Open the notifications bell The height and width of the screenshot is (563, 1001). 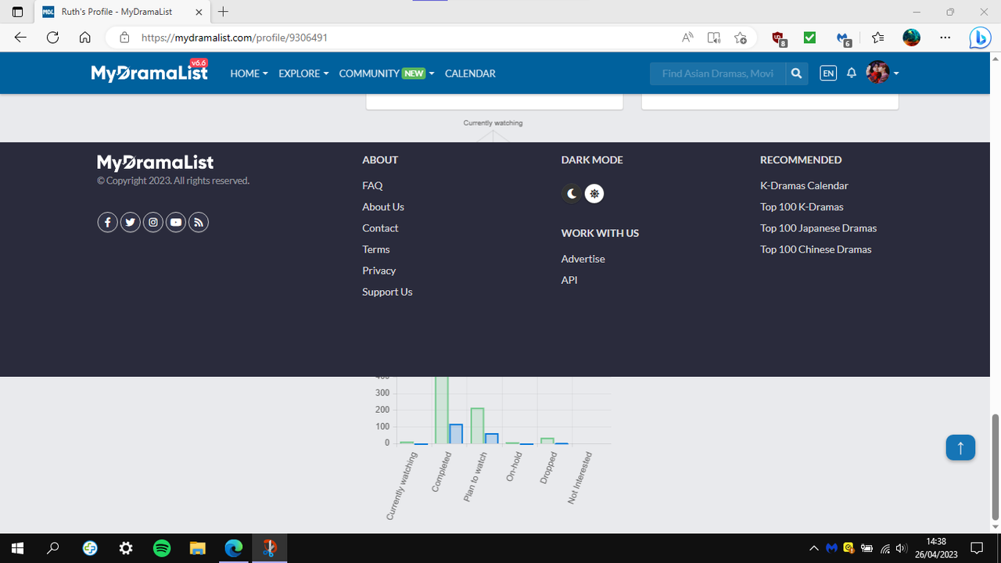coord(852,73)
